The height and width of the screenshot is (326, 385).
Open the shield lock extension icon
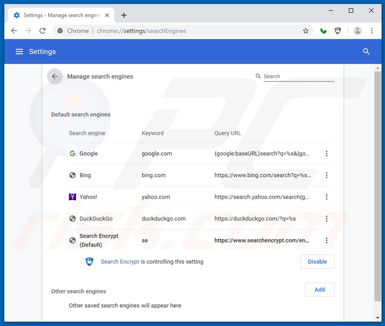pyautogui.click(x=338, y=31)
